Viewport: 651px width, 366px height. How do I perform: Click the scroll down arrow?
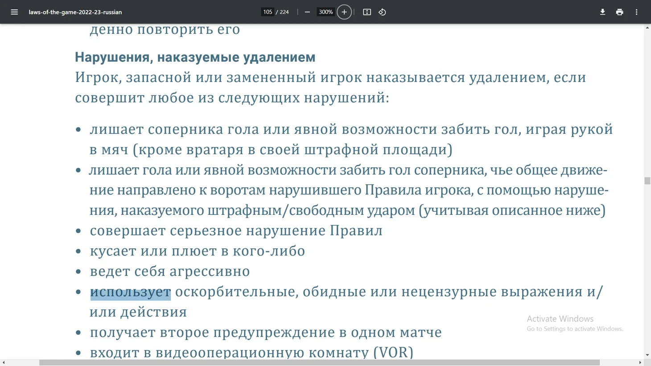coord(647,355)
